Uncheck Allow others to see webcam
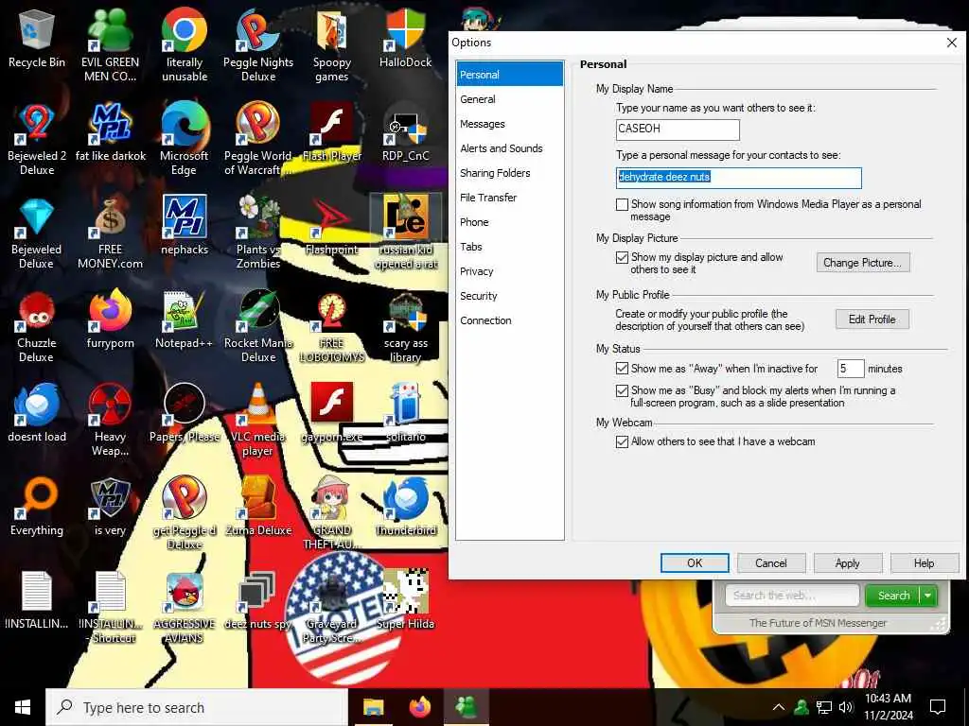Viewport: 969px width, 726px height. (x=623, y=441)
